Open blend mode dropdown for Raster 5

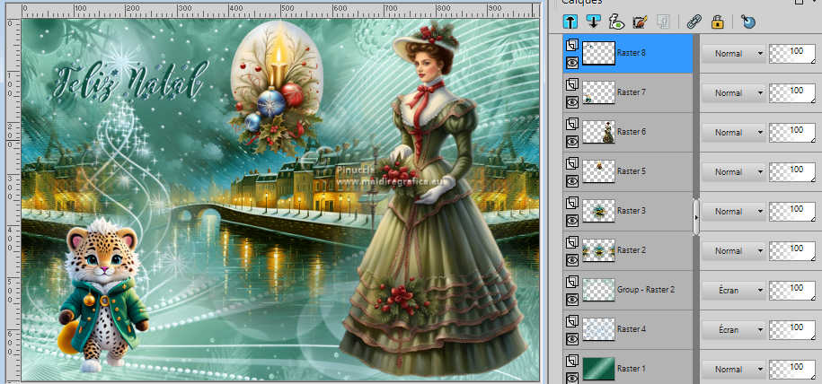[733, 172]
